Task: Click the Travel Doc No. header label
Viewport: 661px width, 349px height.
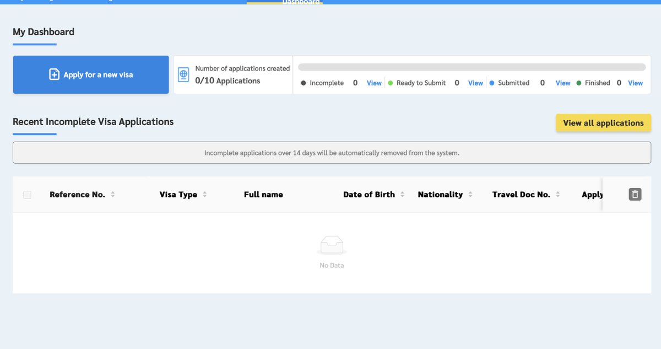Action: pos(521,195)
